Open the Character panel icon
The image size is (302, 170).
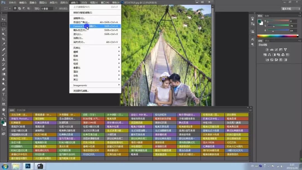point(253,39)
